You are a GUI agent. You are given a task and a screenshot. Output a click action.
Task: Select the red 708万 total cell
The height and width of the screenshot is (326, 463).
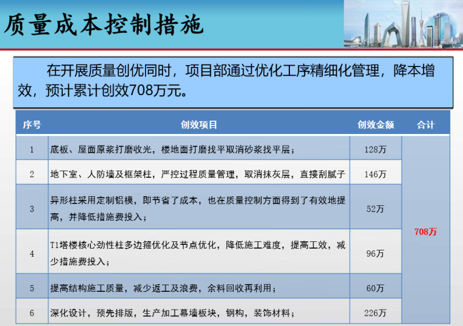(426, 232)
